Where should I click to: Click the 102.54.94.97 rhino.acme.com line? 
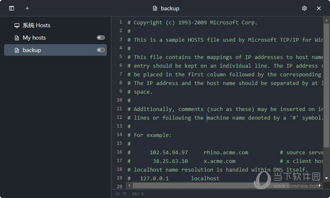coord(225,152)
